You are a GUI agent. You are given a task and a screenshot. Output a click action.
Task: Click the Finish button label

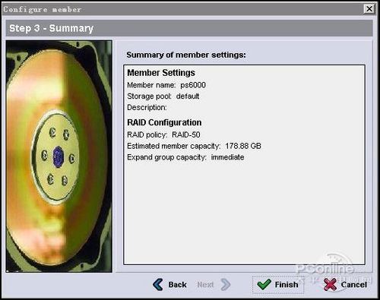pyautogui.click(x=287, y=285)
